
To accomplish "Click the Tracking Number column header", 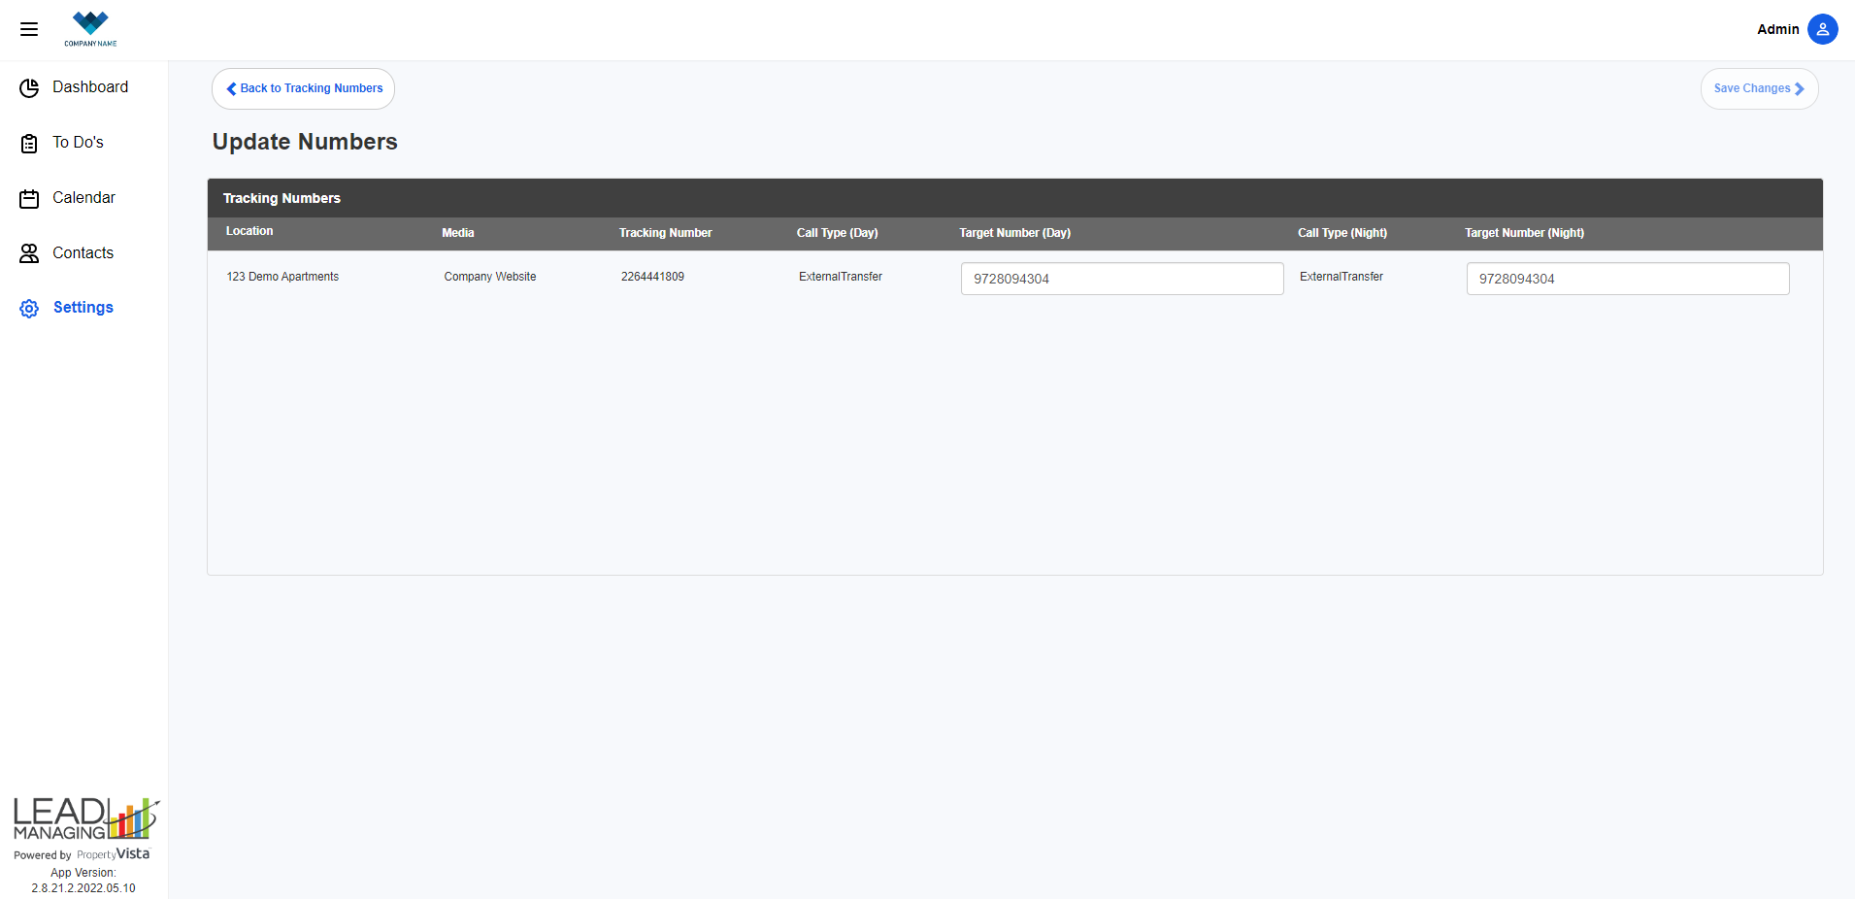I will pyautogui.click(x=666, y=233).
